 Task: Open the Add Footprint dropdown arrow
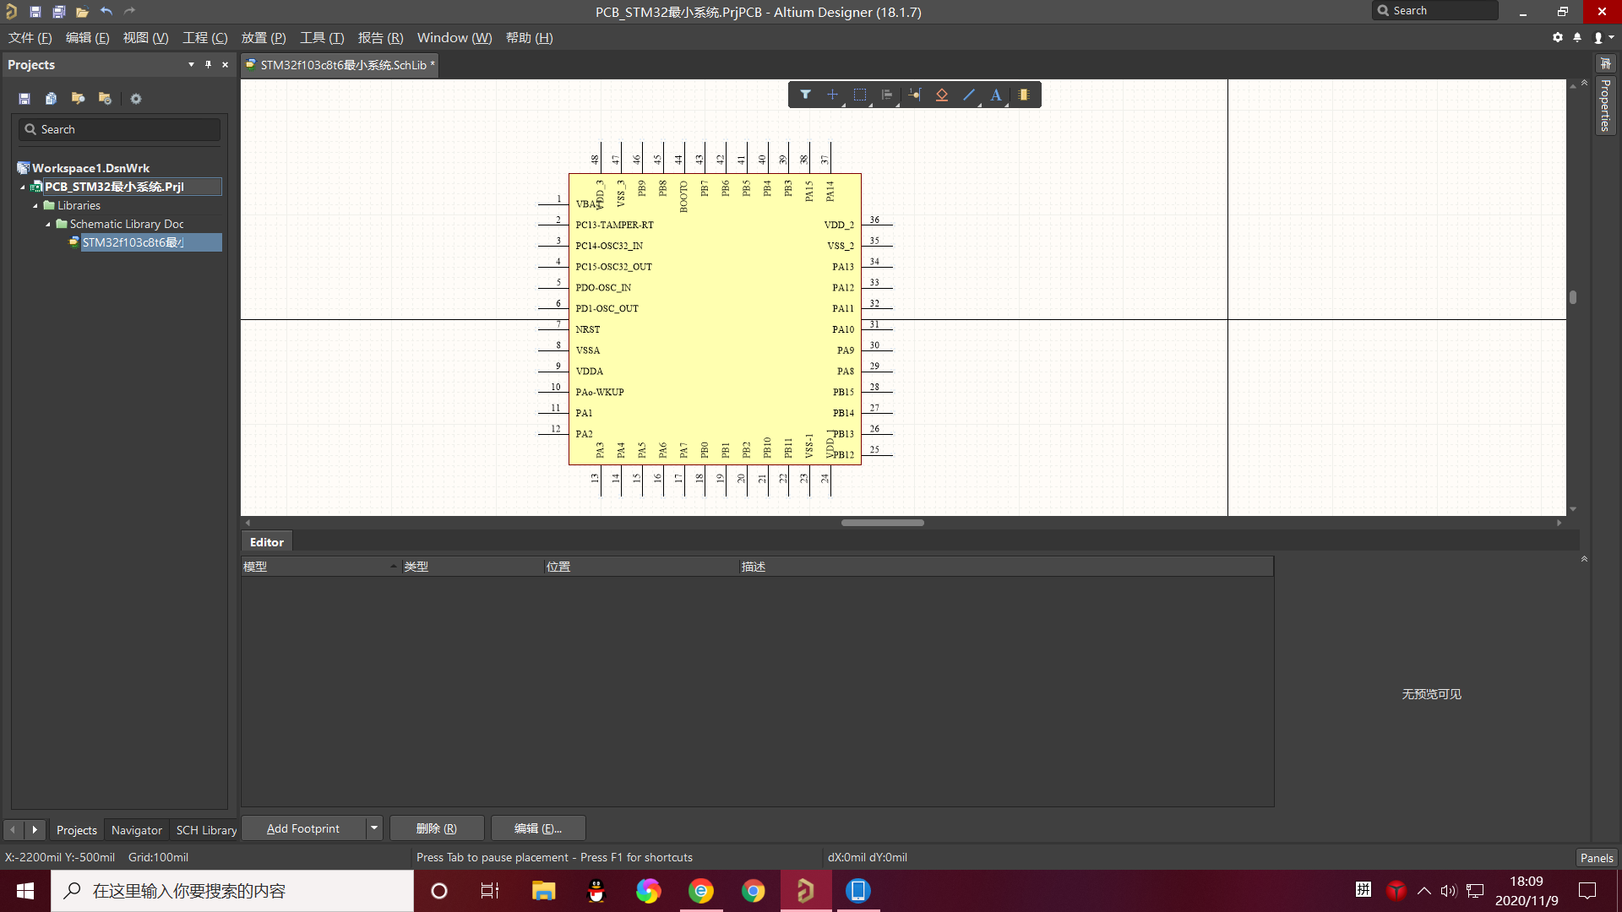[373, 828]
